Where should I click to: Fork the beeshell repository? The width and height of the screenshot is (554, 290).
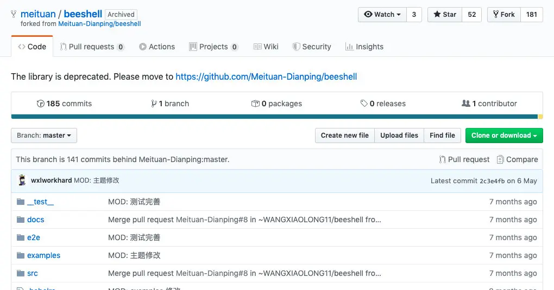504,15
